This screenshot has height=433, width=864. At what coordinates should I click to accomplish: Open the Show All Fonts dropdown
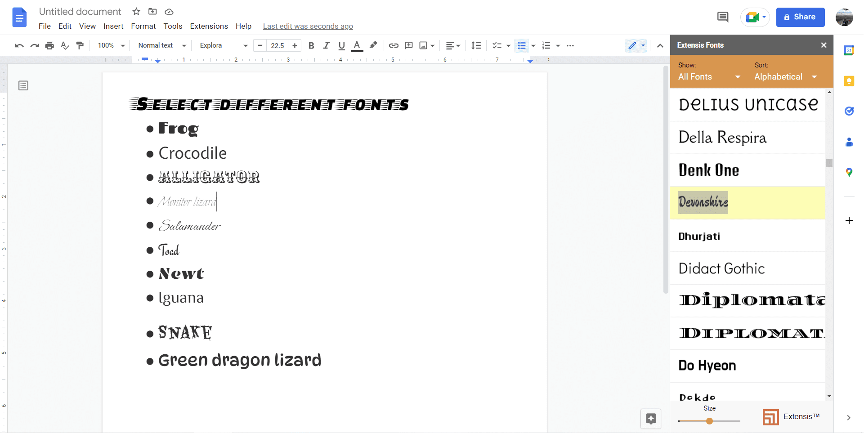pos(708,77)
